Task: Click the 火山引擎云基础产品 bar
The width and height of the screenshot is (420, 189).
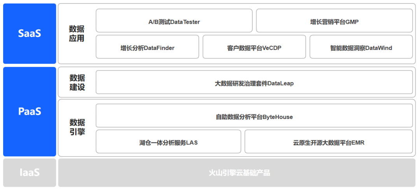Action: pyautogui.click(x=237, y=172)
